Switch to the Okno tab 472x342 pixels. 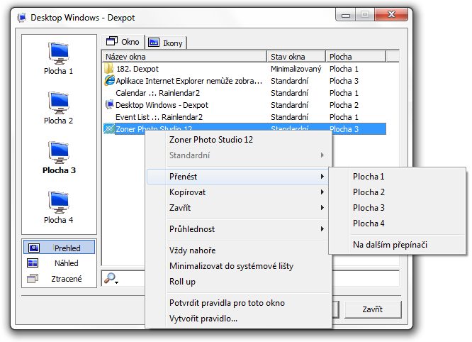123,42
